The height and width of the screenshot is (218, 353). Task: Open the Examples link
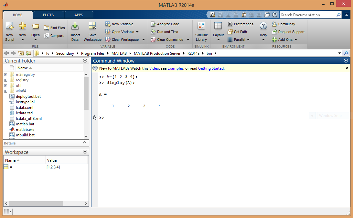176,68
